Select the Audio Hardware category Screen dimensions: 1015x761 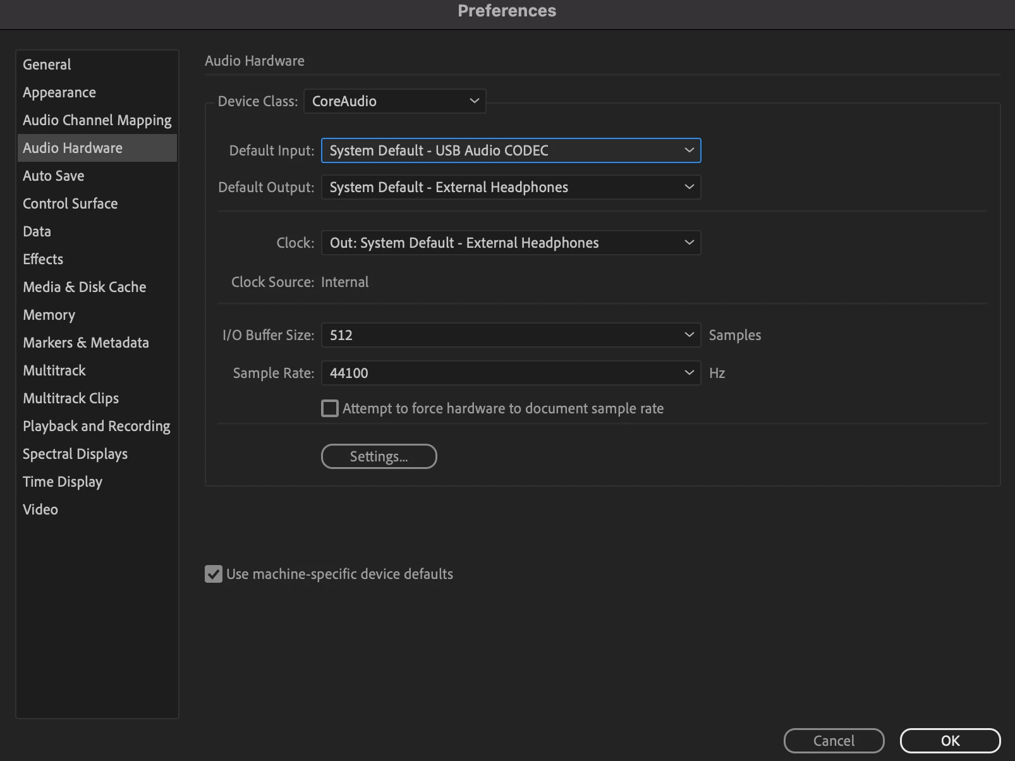pos(97,148)
